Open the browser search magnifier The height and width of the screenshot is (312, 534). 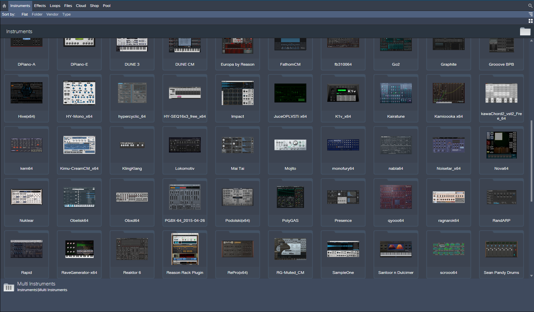tap(530, 6)
